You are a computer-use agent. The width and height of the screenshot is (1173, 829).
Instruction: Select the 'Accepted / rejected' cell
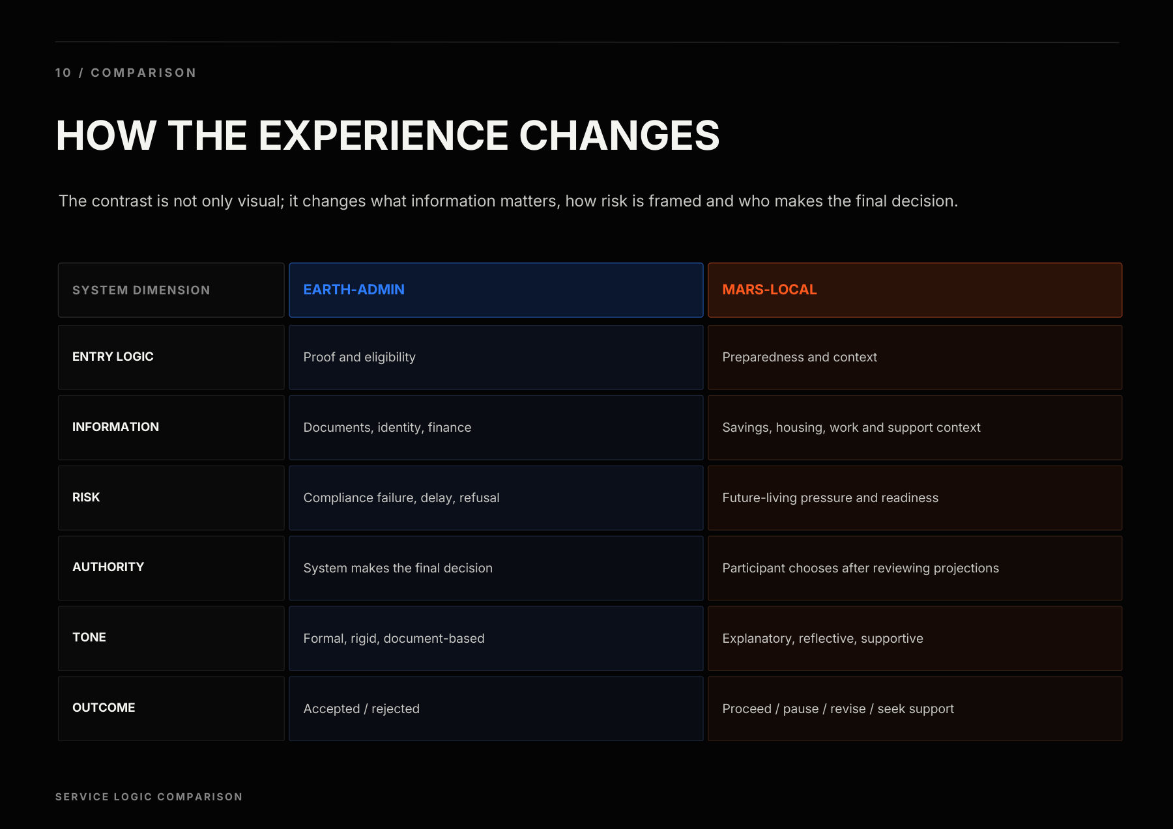[496, 709]
